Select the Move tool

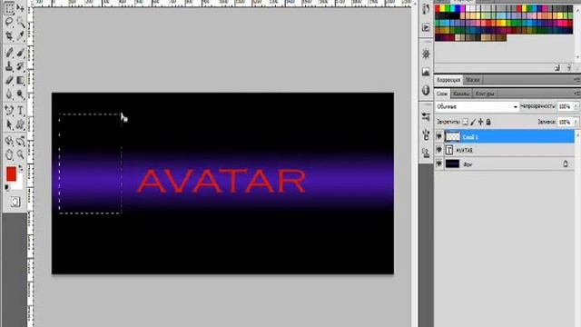(x=21, y=8)
